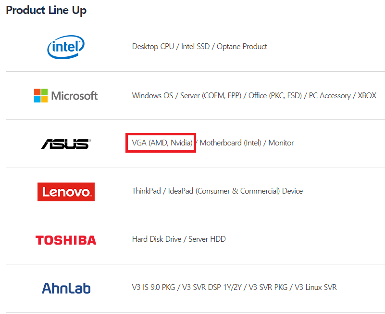The height and width of the screenshot is (314, 385).
Task: Open the Toshiba logo
Action: [66, 240]
